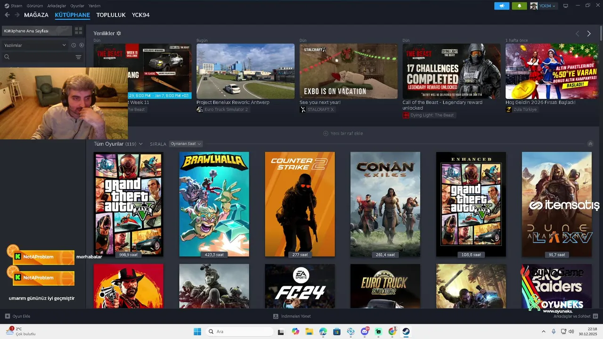
Task: Open the Görünüm menu
Action: point(35,6)
